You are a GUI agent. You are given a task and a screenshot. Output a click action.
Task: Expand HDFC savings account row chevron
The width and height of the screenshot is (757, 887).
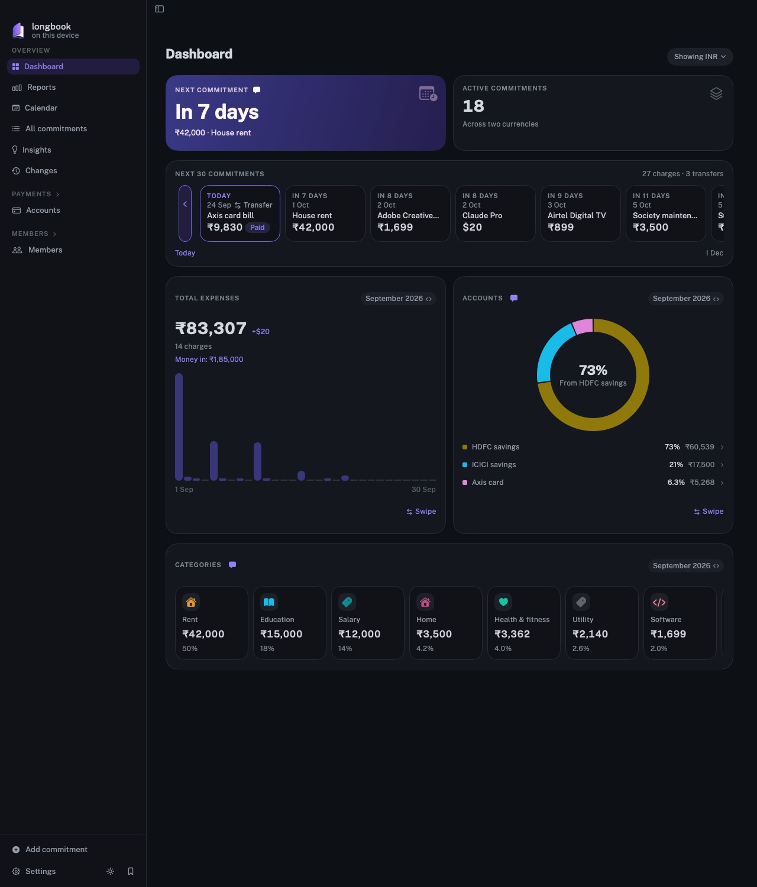point(722,447)
